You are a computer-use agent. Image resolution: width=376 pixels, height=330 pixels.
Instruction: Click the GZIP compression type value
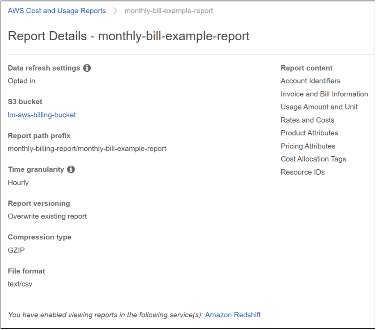pos(16,250)
